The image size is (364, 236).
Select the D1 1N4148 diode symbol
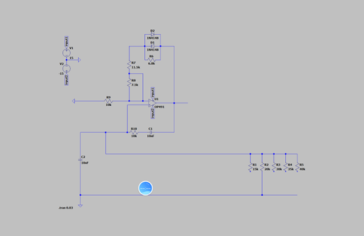(x=153, y=46)
